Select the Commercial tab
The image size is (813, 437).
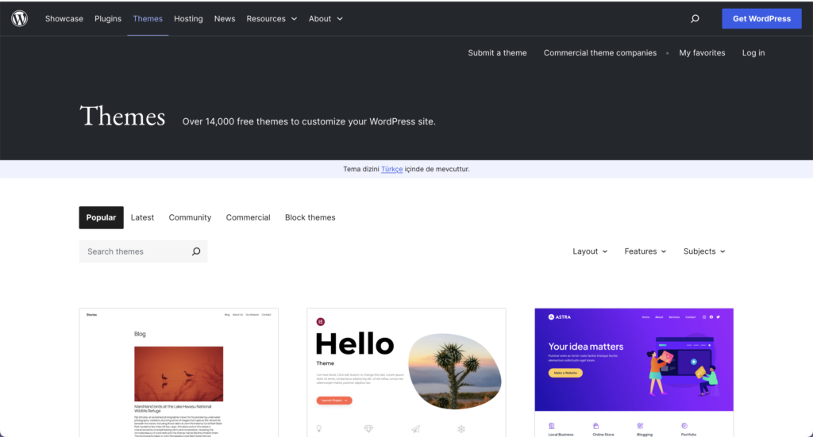[248, 217]
